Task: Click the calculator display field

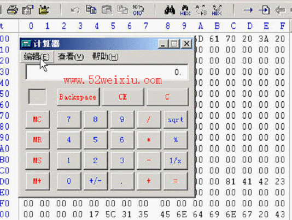Action: (107, 72)
